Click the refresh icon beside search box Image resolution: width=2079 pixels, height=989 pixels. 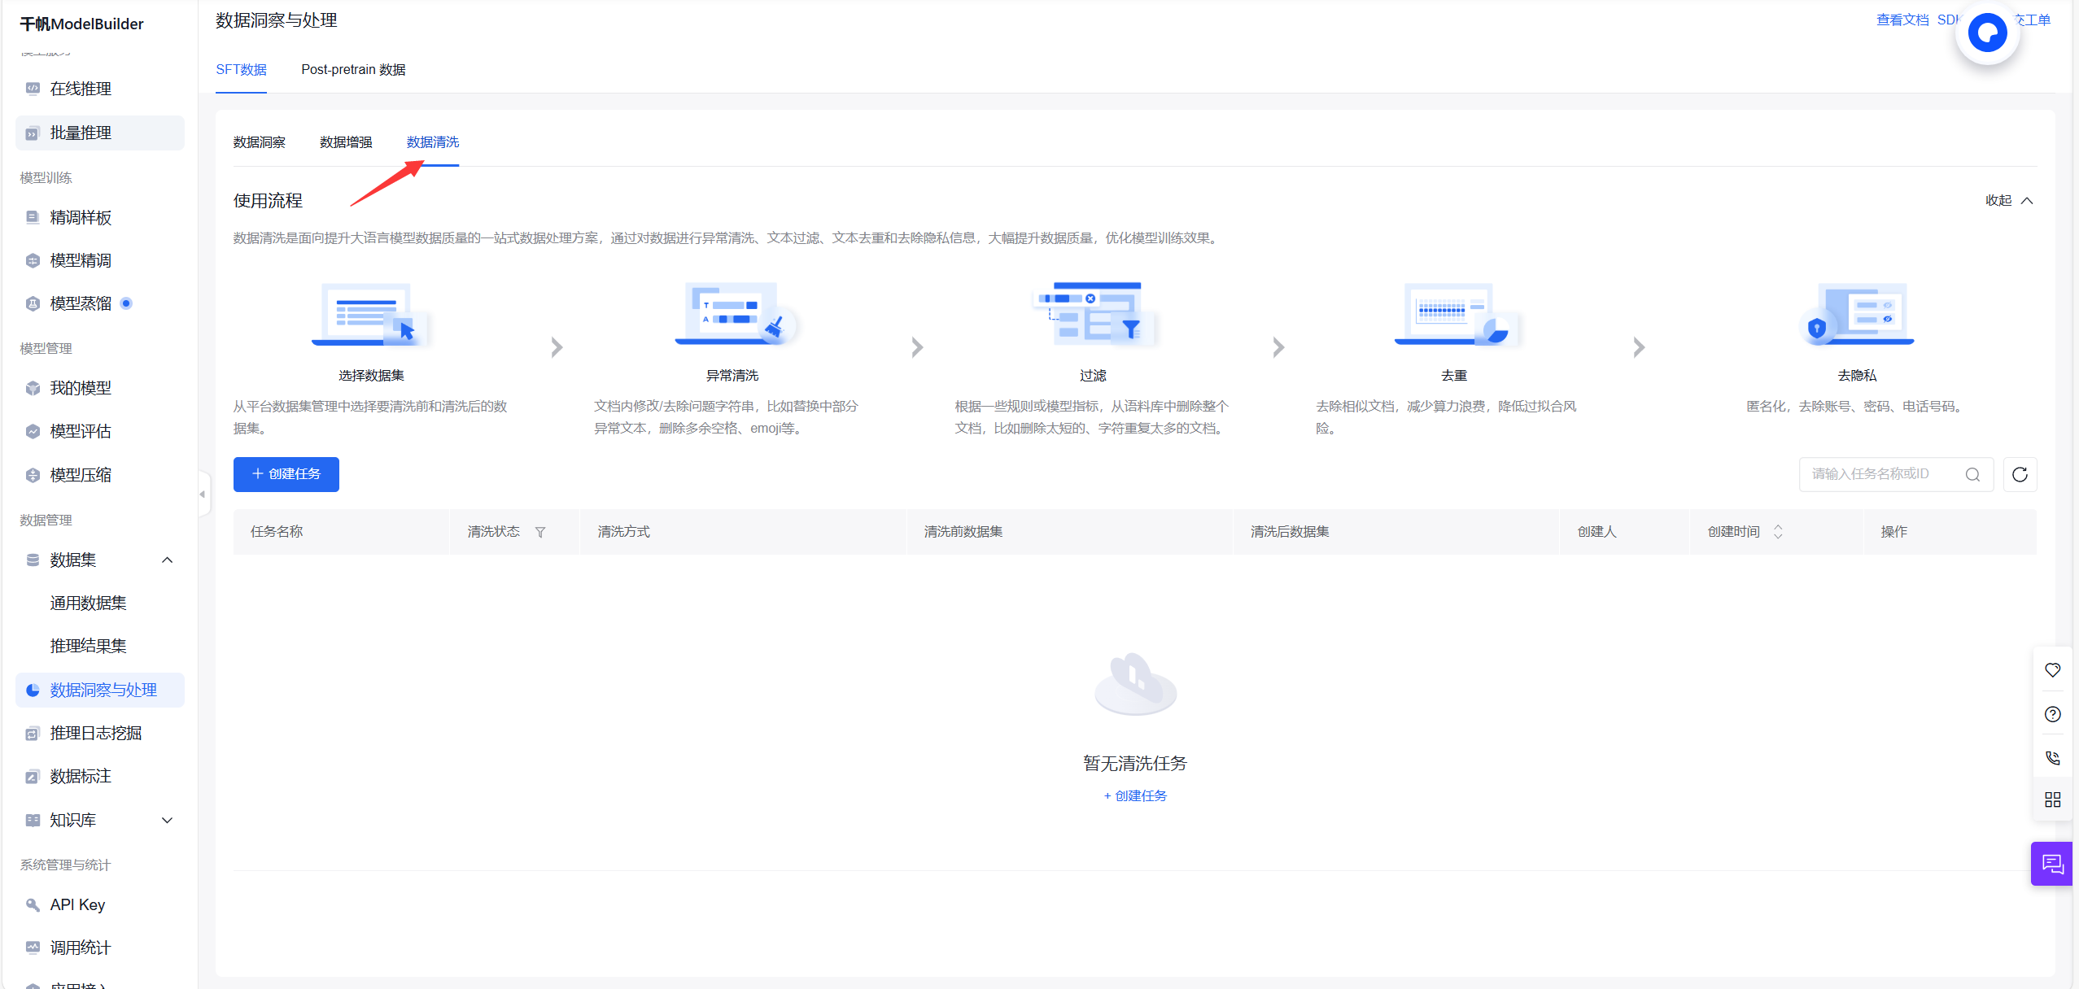click(2019, 474)
